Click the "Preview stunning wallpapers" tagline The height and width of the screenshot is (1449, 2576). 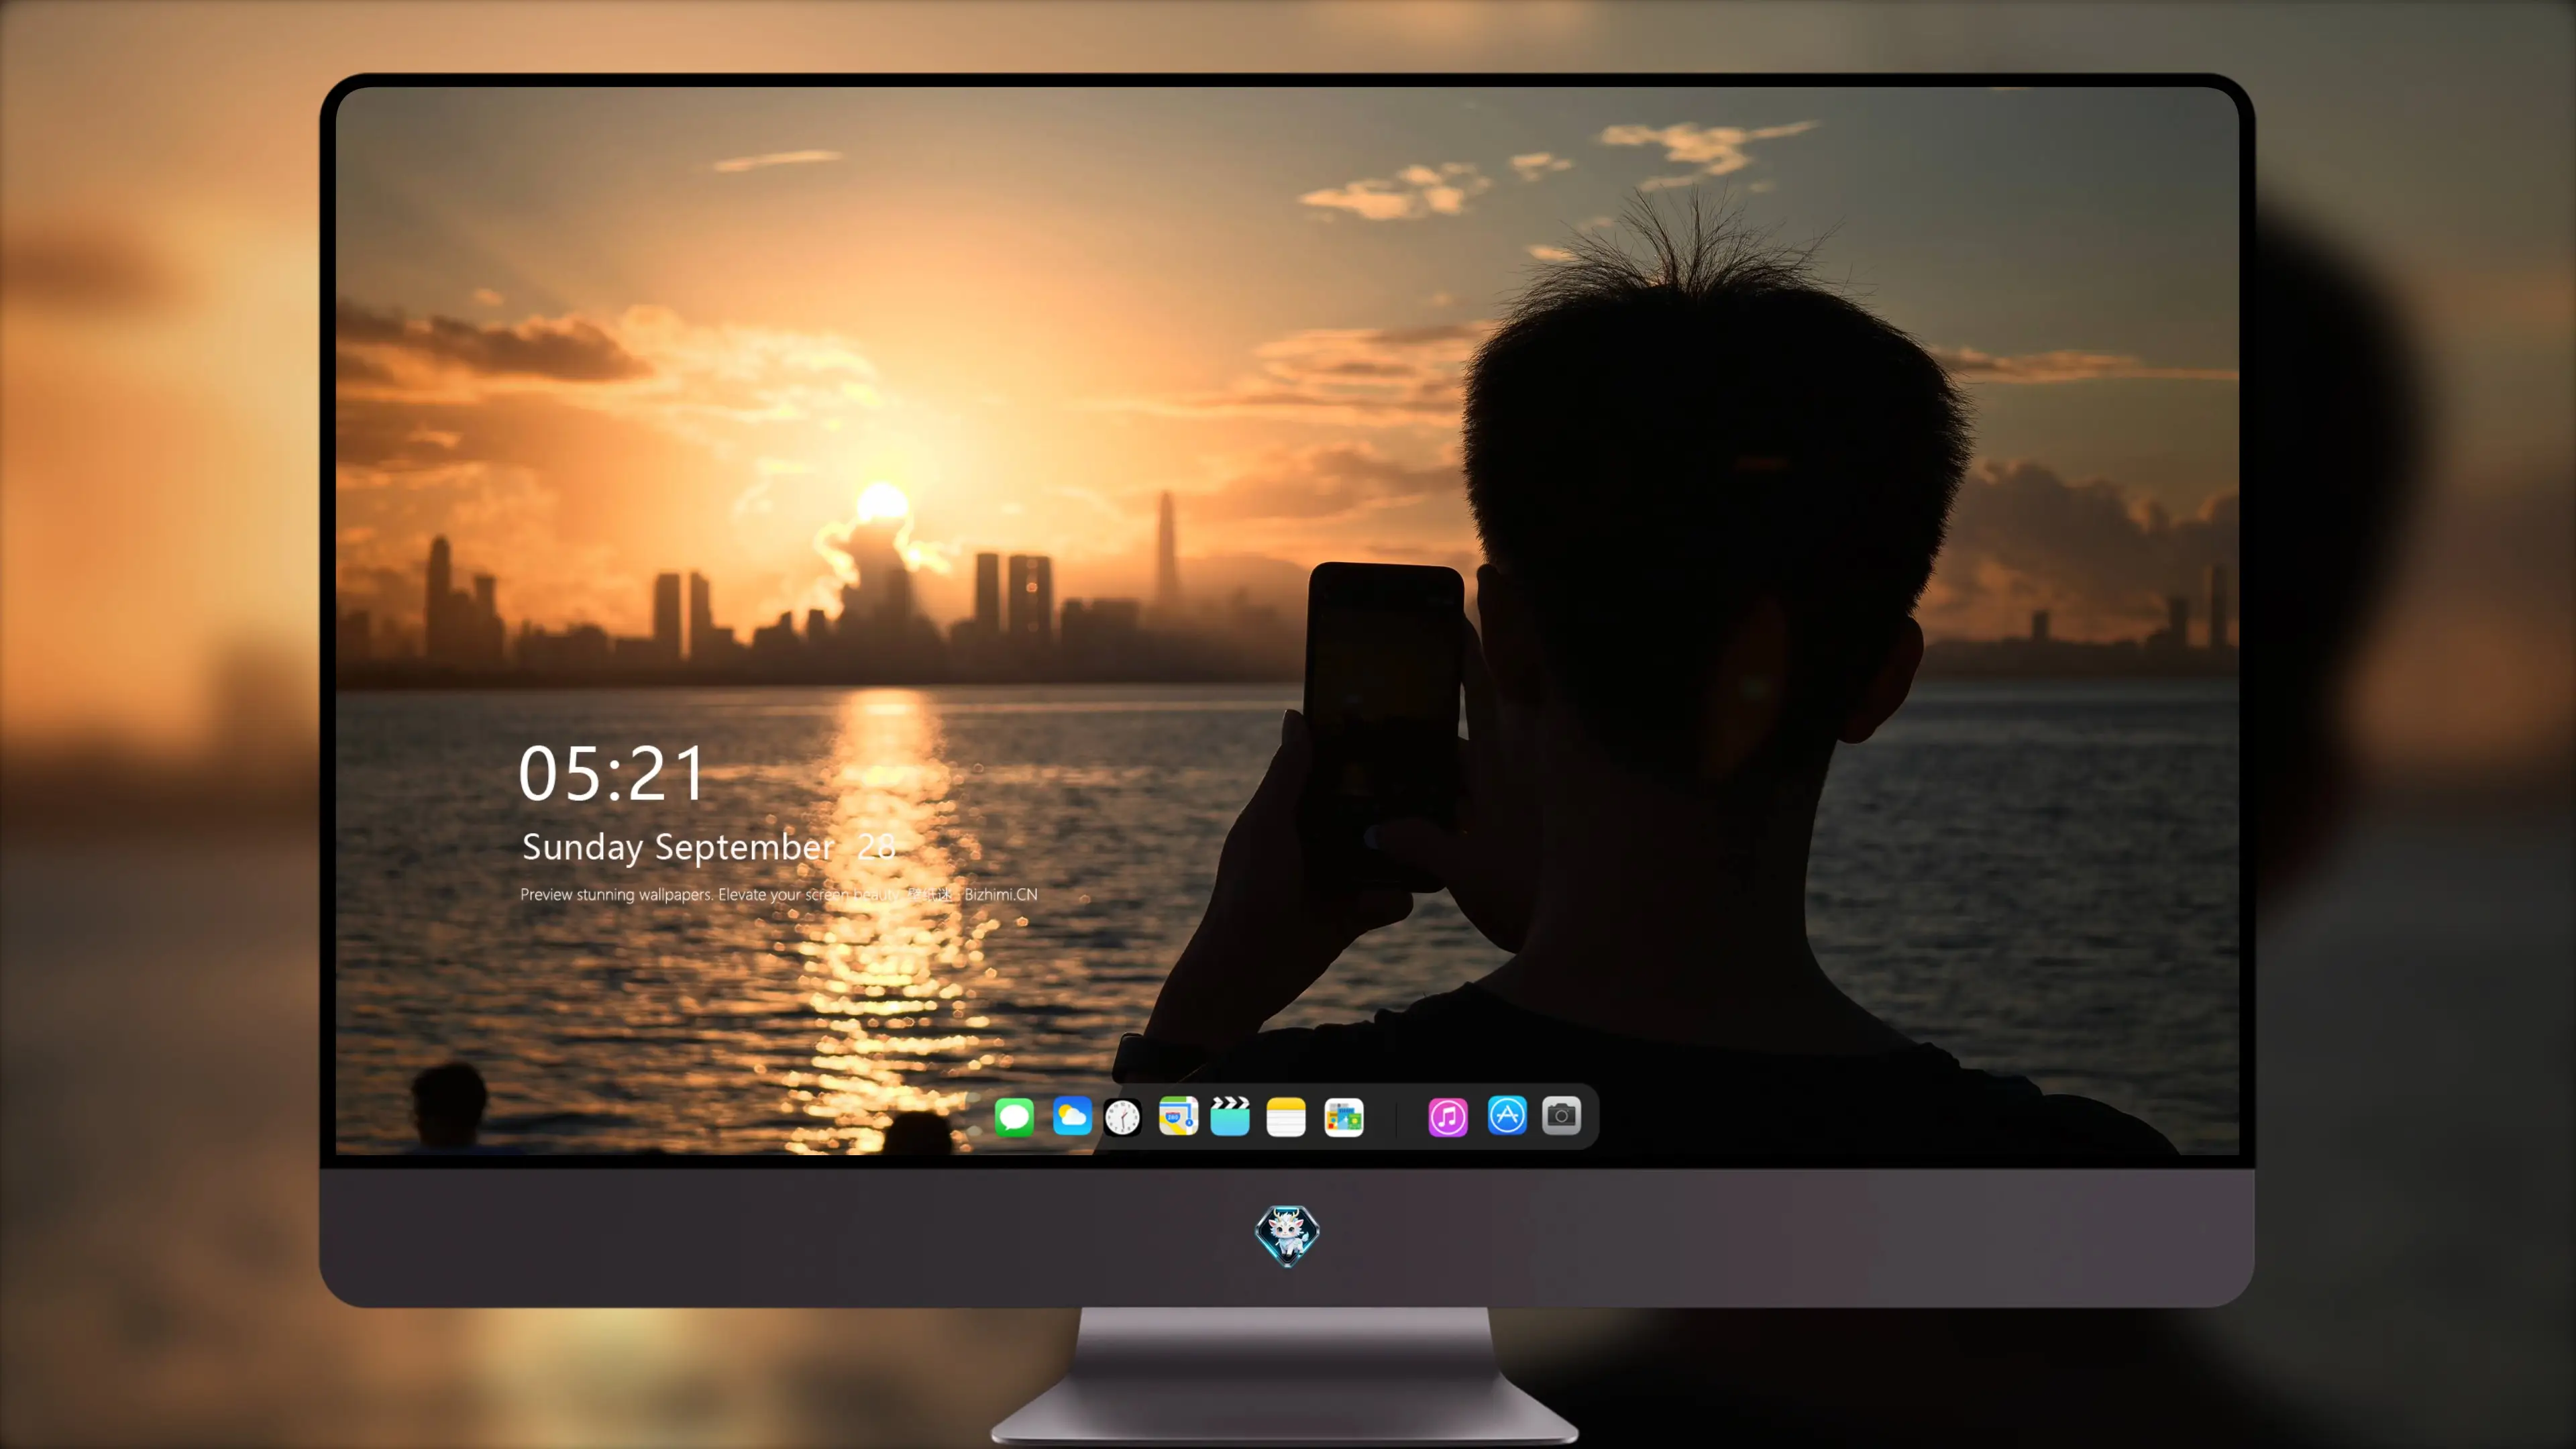(x=778, y=894)
